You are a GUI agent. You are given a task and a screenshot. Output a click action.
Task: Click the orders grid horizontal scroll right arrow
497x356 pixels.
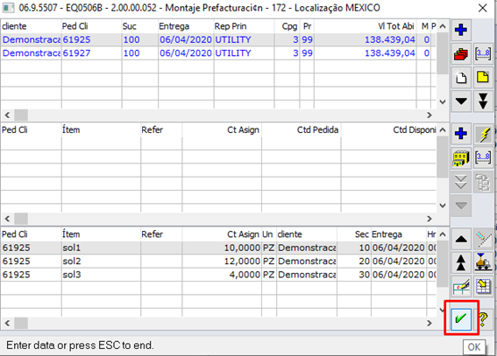430,115
